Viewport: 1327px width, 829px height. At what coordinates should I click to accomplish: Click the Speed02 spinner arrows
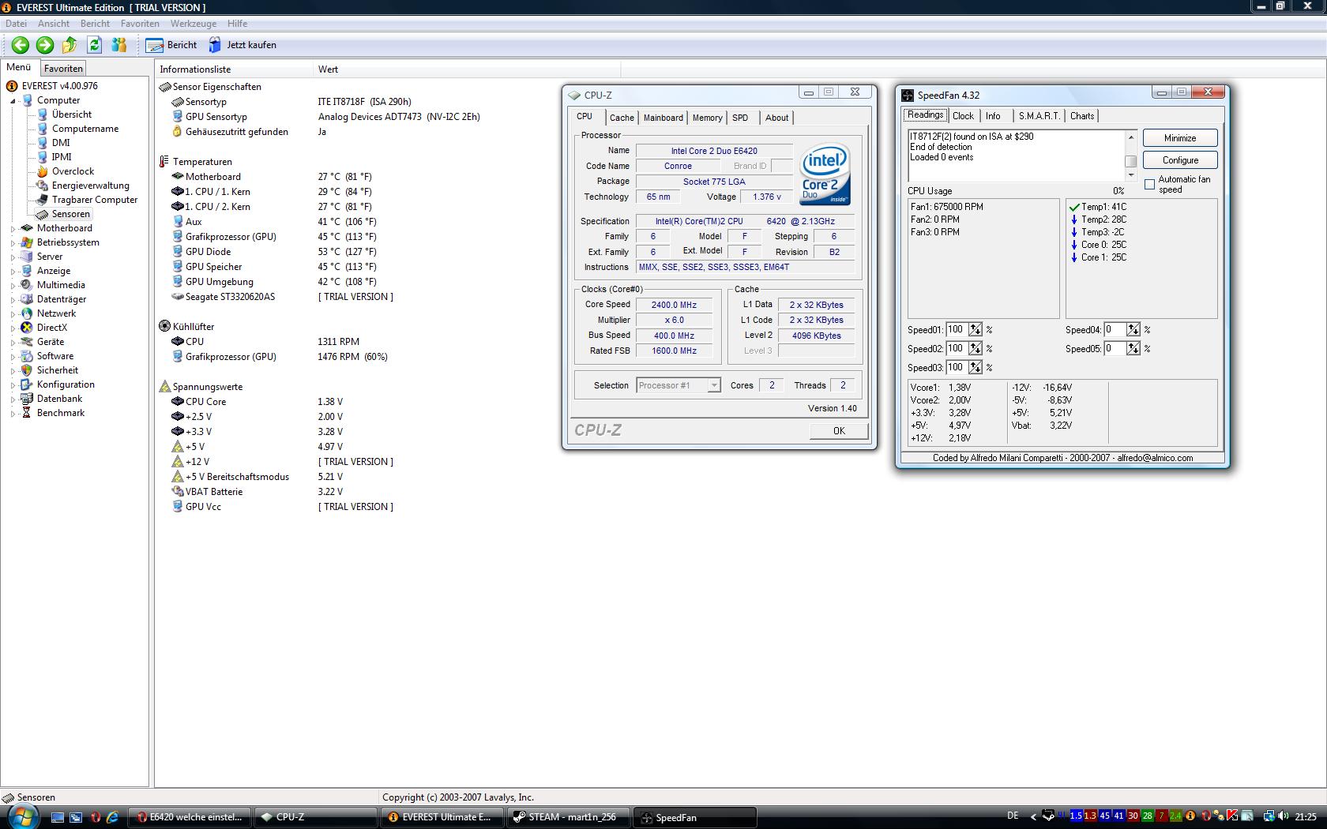[976, 349]
